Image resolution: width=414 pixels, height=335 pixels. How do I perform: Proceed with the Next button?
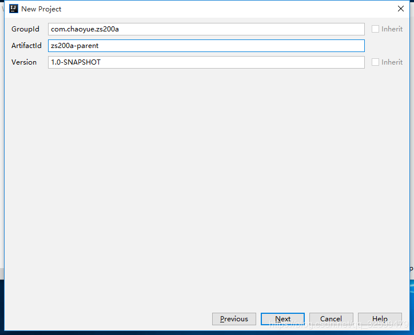pyautogui.click(x=282, y=319)
